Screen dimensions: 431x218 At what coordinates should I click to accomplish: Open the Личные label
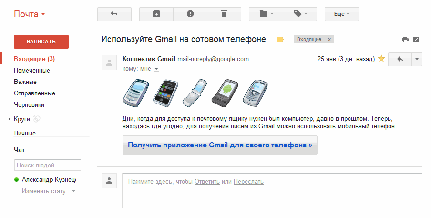click(x=25, y=134)
